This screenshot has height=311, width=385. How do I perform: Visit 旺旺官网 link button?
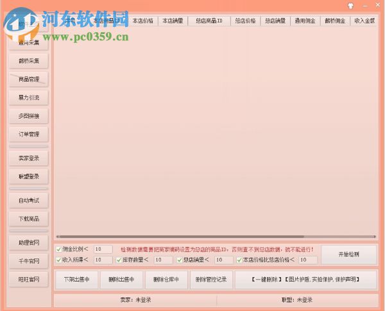click(x=29, y=280)
